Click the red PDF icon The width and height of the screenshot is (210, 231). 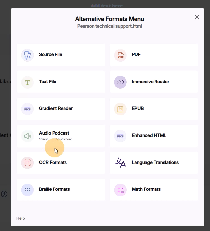(120, 55)
